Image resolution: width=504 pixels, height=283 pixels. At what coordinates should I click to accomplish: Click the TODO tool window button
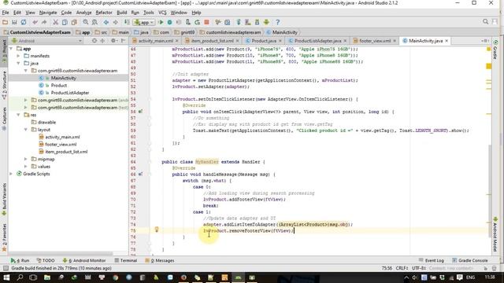(x=46, y=260)
